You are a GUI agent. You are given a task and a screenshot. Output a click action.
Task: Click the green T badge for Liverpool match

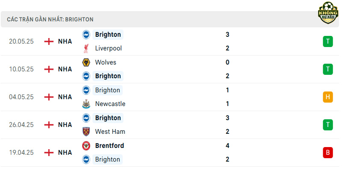click(328, 41)
